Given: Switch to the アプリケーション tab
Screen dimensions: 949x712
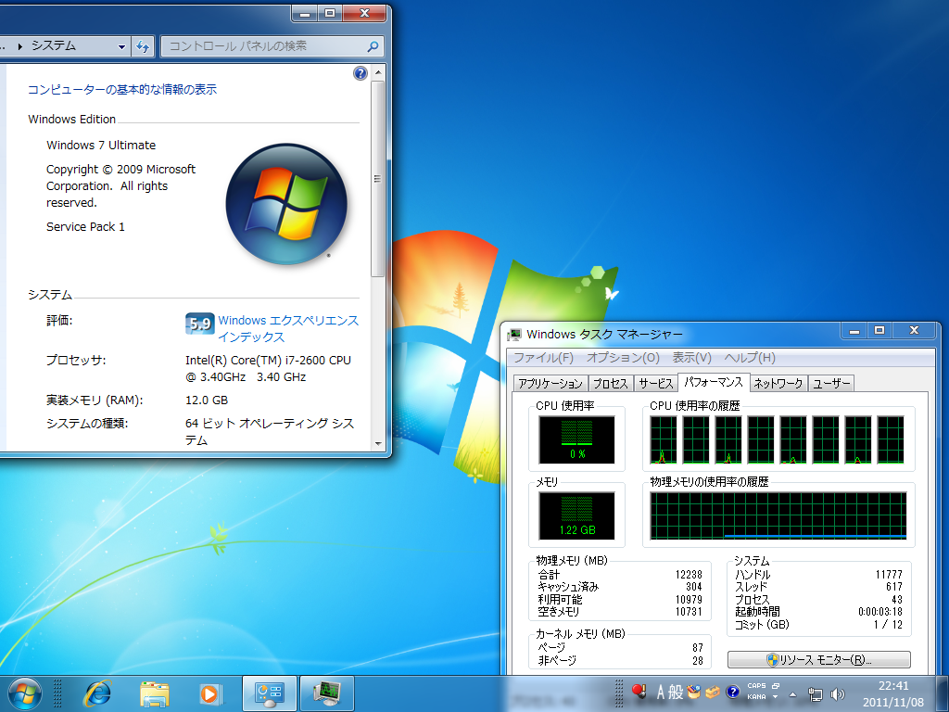Looking at the screenshot, I should [550, 383].
